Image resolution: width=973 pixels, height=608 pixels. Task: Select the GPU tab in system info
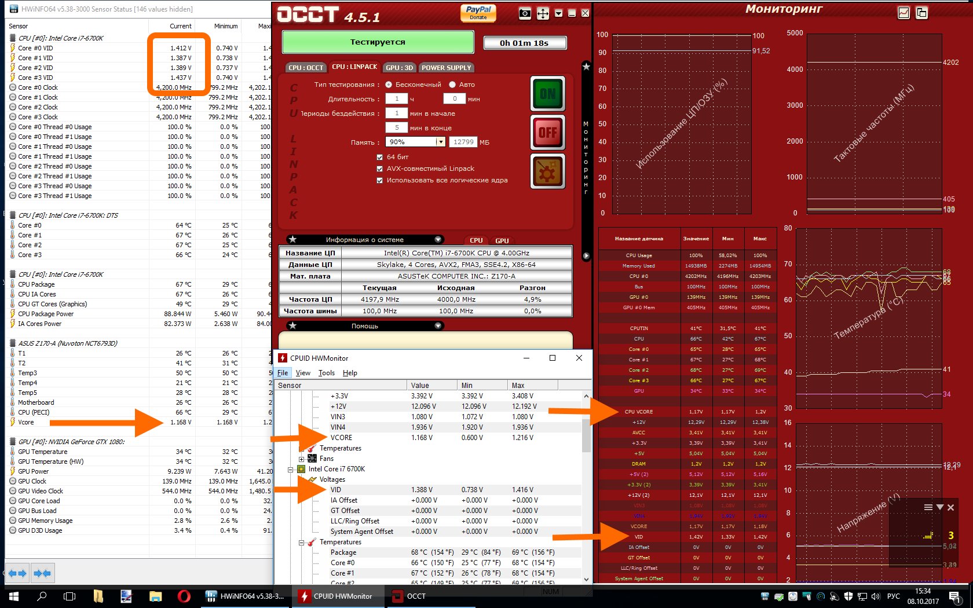tap(502, 240)
